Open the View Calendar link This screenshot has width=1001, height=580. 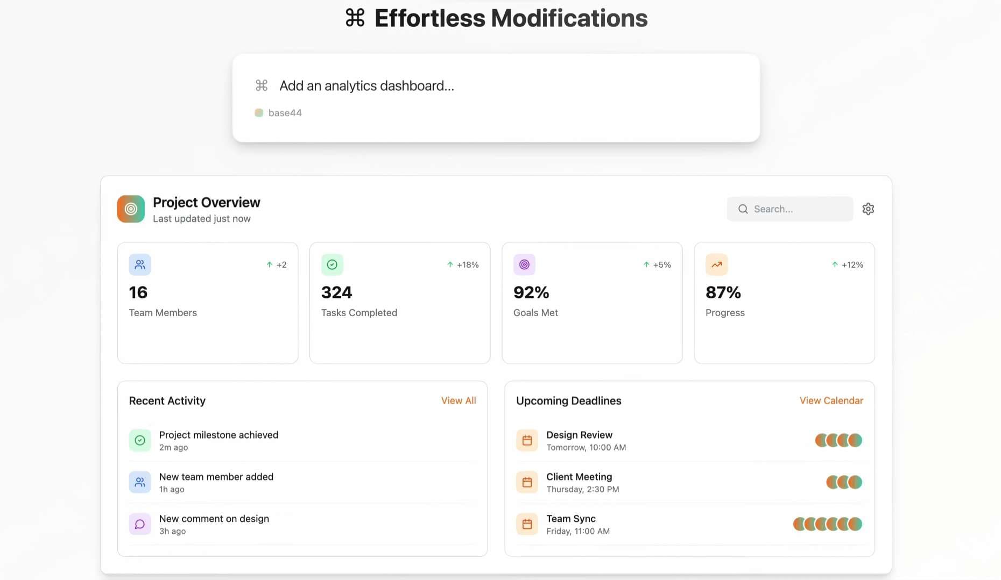coord(831,400)
